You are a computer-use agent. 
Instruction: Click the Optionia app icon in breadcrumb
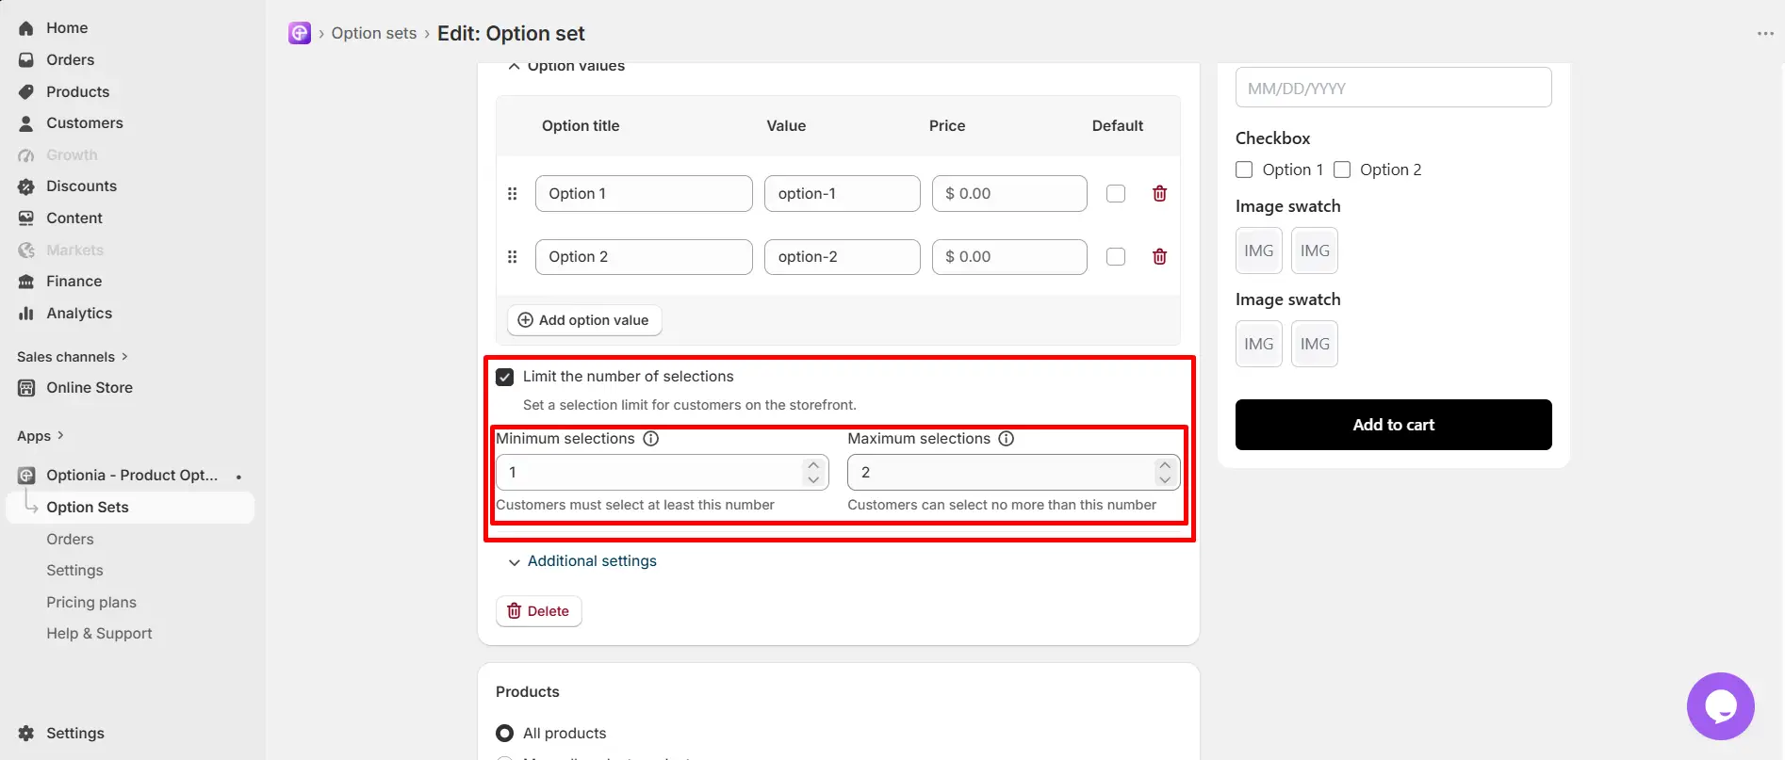coord(300,33)
